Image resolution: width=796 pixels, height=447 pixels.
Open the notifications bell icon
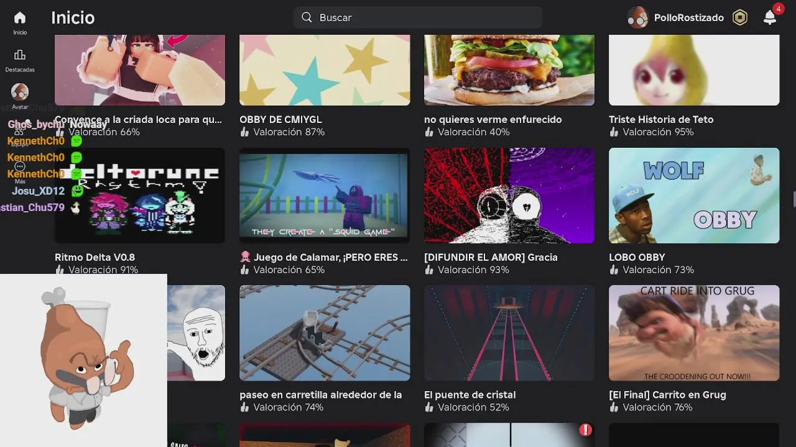pyautogui.click(x=770, y=17)
